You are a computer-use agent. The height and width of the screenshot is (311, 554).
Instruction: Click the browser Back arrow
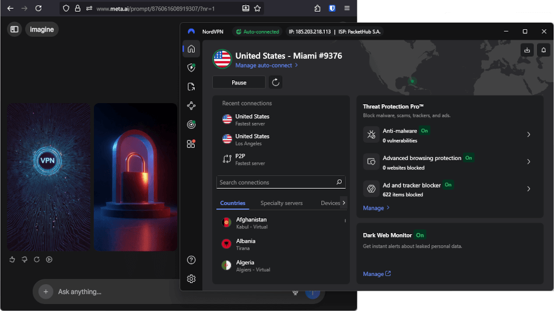pos(10,9)
